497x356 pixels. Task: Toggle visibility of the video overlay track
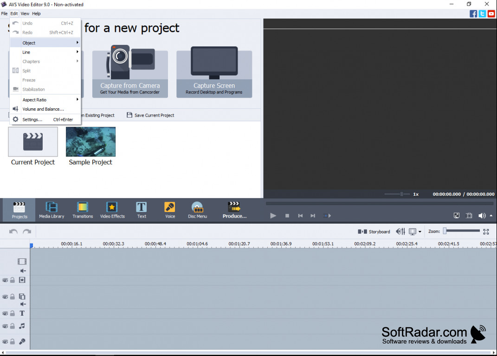5,297
